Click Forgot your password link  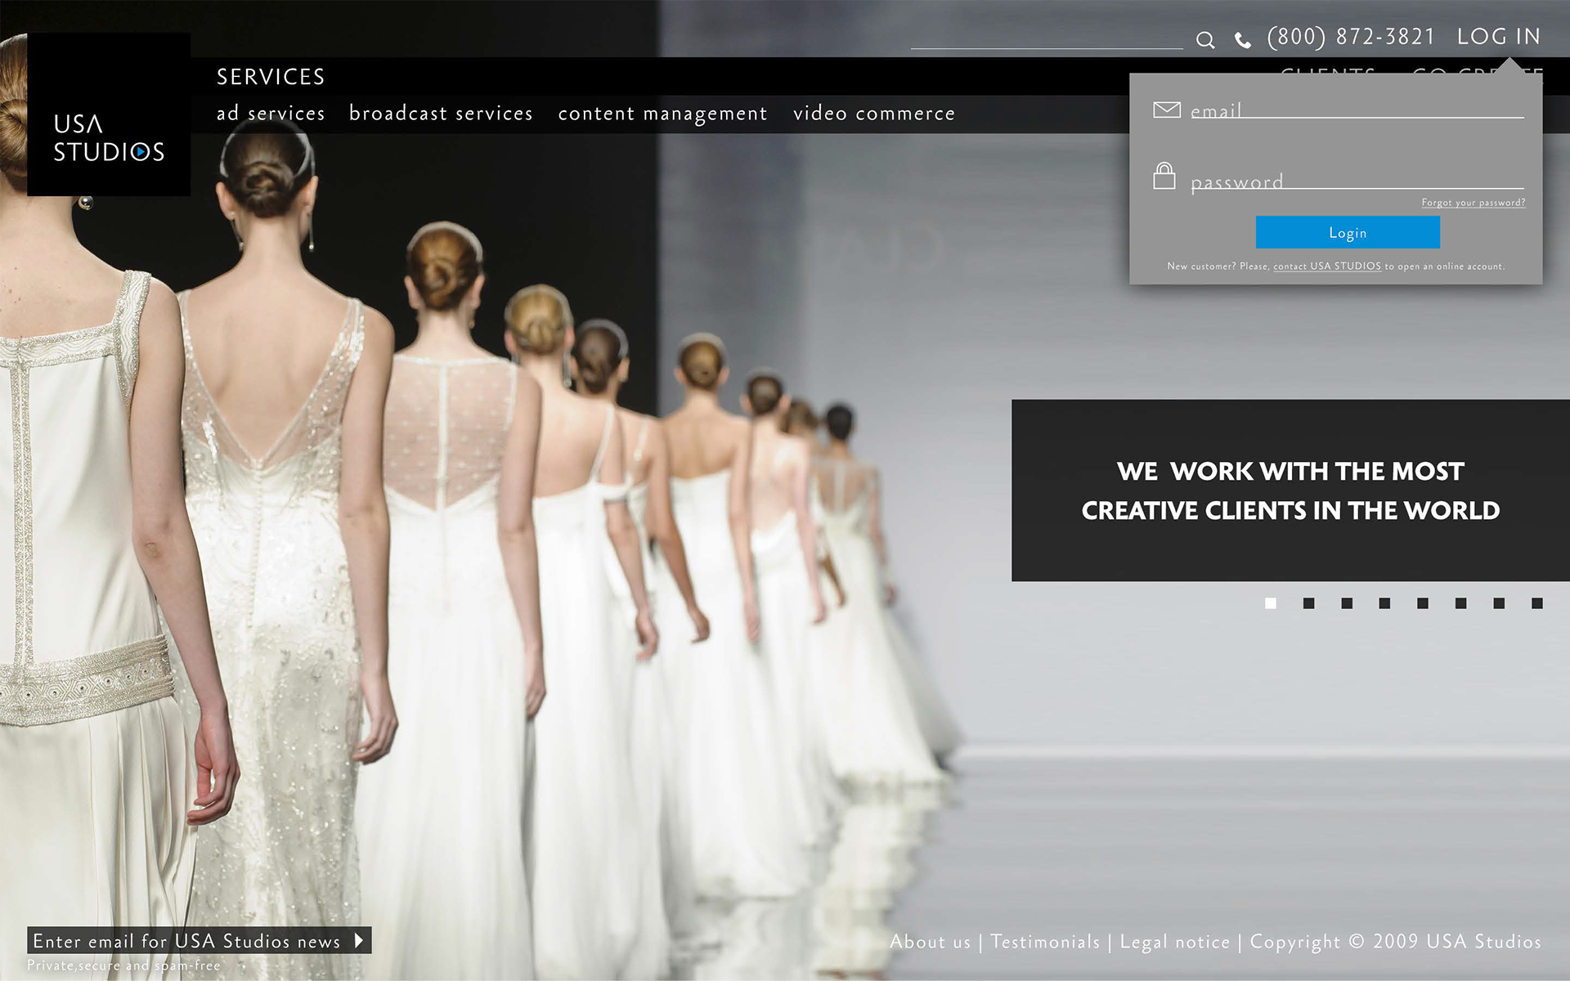(x=1473, y=203)
